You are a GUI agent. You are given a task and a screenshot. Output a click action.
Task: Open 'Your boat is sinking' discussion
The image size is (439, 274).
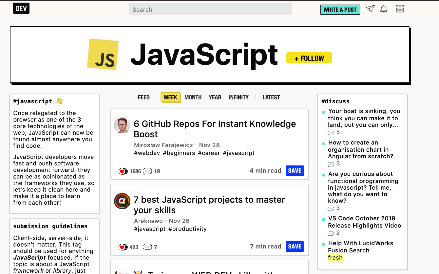click(x=364, y=118)
